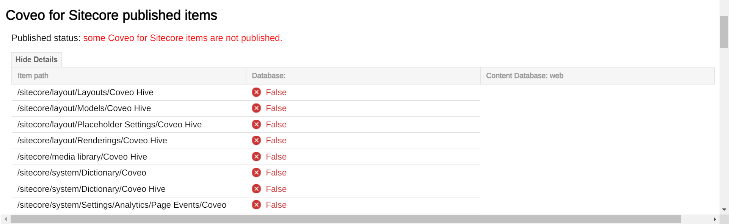Click the horizontal scrollbar left arrow
The width and height of the screenshot is (729, 224).
6,219
